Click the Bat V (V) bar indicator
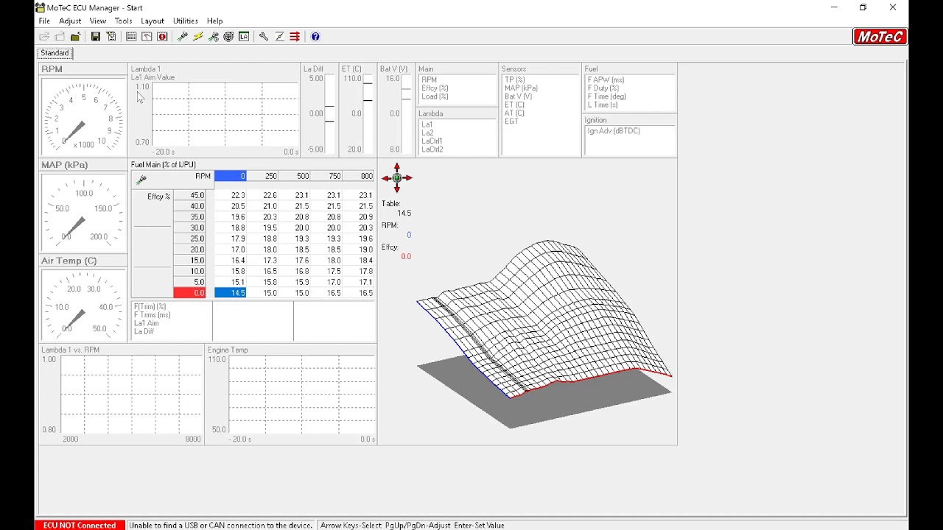The image size is (943, 530). pyautogui.click(x=406, y=113)
